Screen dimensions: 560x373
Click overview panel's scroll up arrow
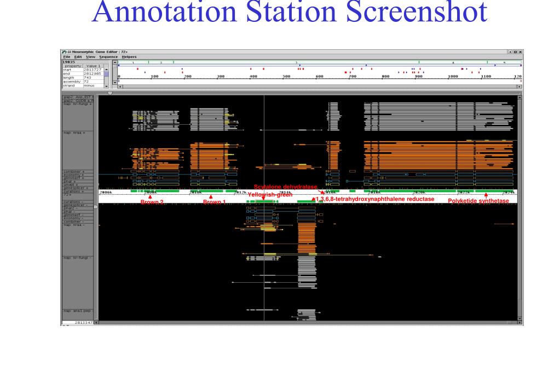(115, 62)
